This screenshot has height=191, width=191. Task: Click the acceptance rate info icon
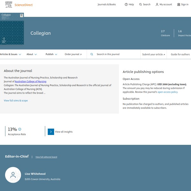(x=20, y=129)
